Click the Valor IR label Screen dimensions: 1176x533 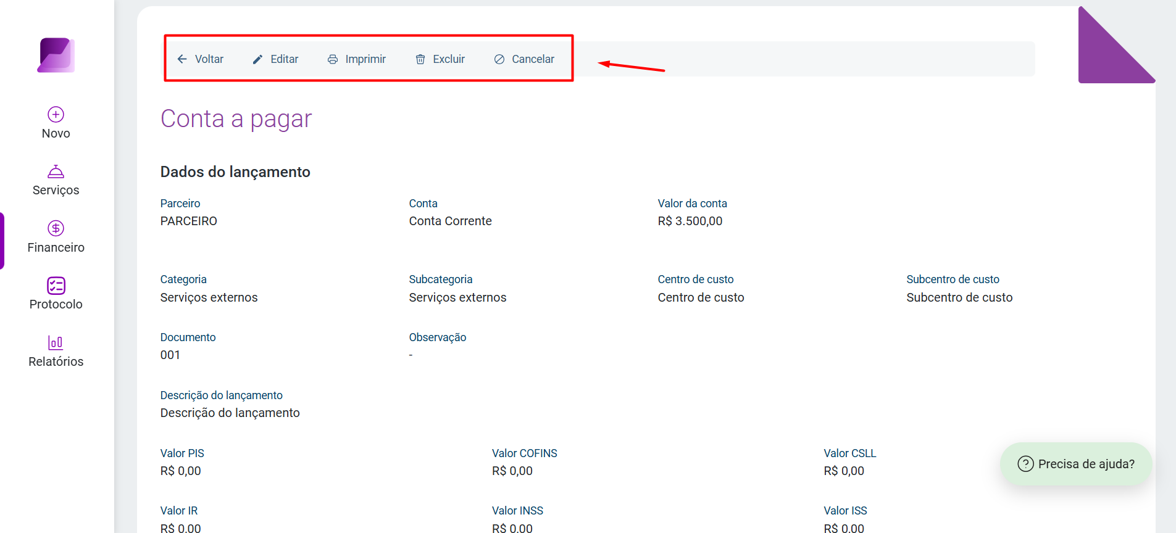click(179, 511)
